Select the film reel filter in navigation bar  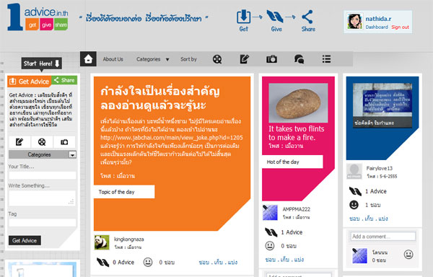click(217, 59)
